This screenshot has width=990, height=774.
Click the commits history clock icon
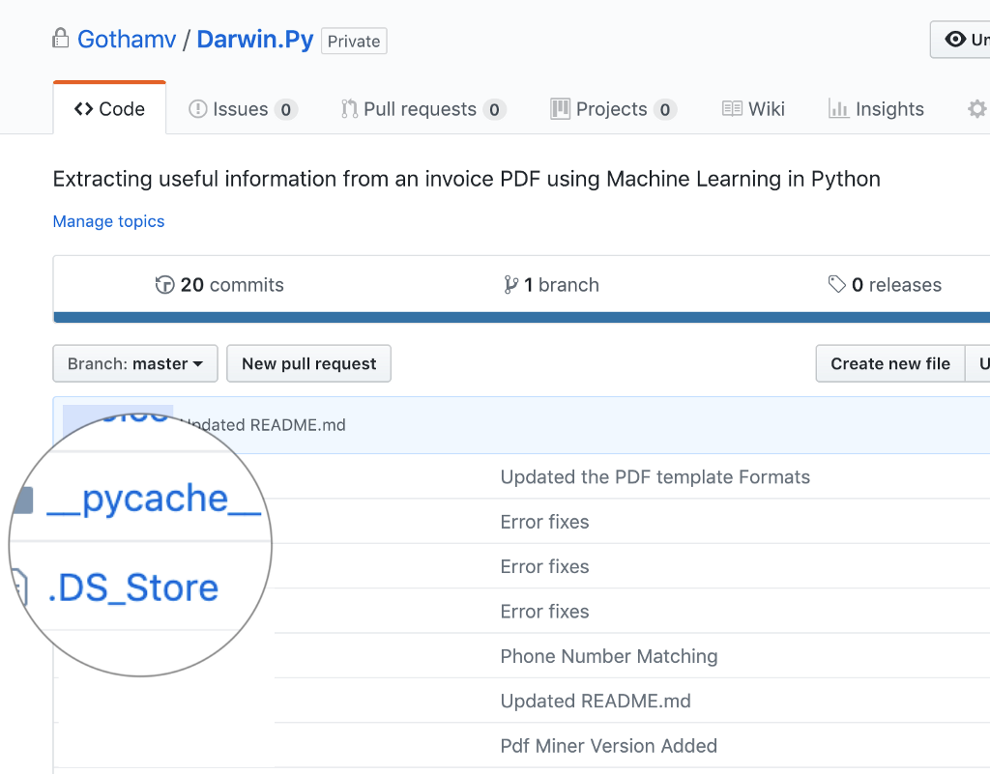[x=164, y=285]
